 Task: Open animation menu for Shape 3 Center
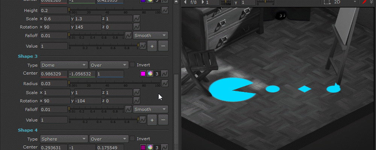pos(165,73)
